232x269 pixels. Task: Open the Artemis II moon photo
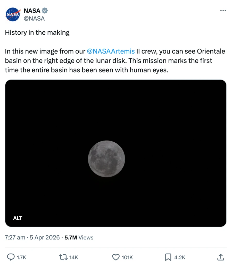pos(106,159)
